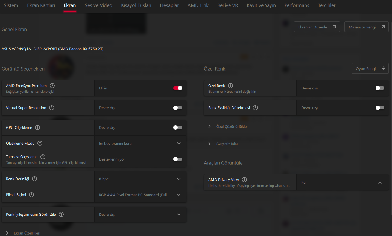
Task: Click the AMD Privacy View download icon
Action: (x=380, y=182)
